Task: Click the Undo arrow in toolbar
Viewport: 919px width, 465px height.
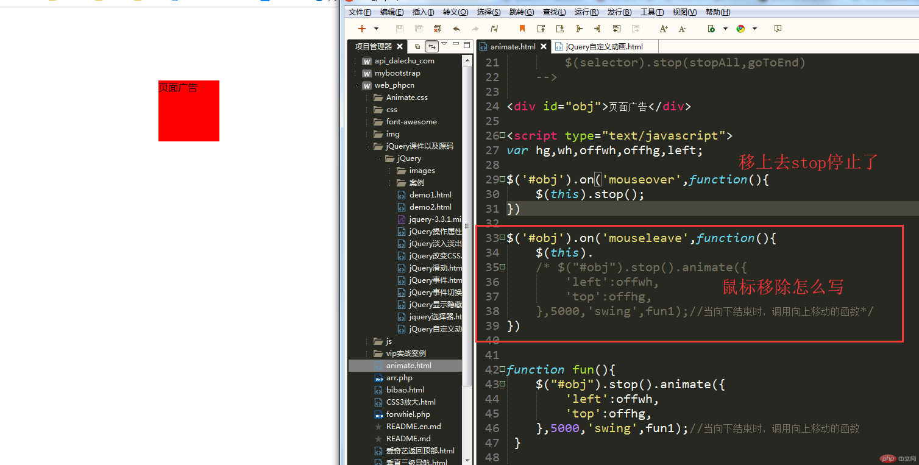Action: coord(456,29)
